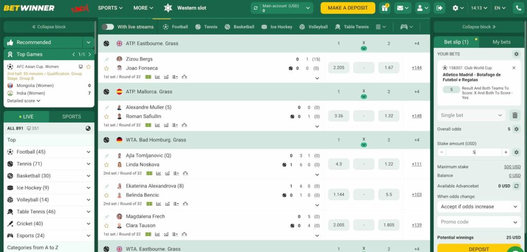Open the SPORTS menu
527x252 pixels.
(x=110, y=8)
